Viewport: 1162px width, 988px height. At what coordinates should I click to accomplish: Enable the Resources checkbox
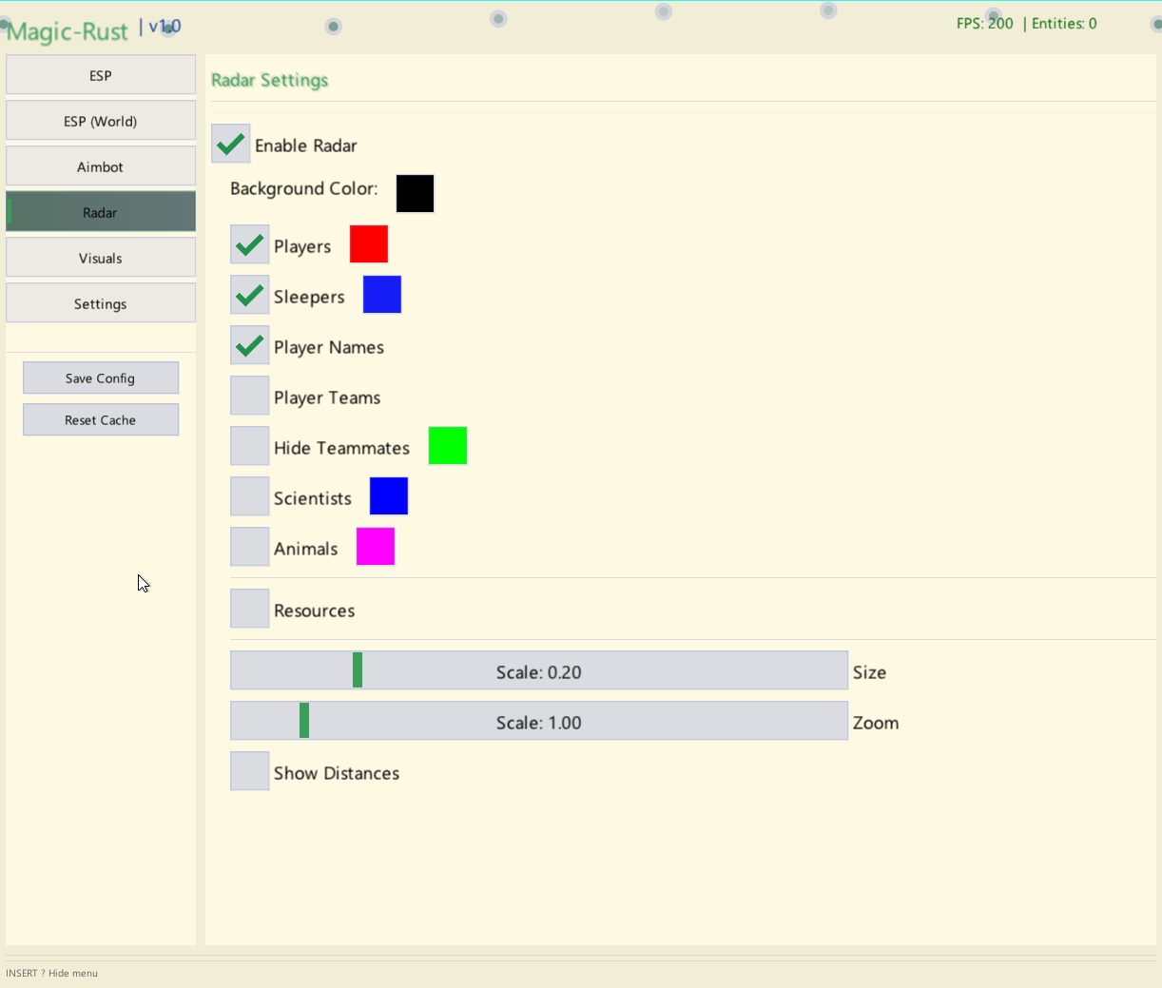pyautogui.click(x=248, y=608)
